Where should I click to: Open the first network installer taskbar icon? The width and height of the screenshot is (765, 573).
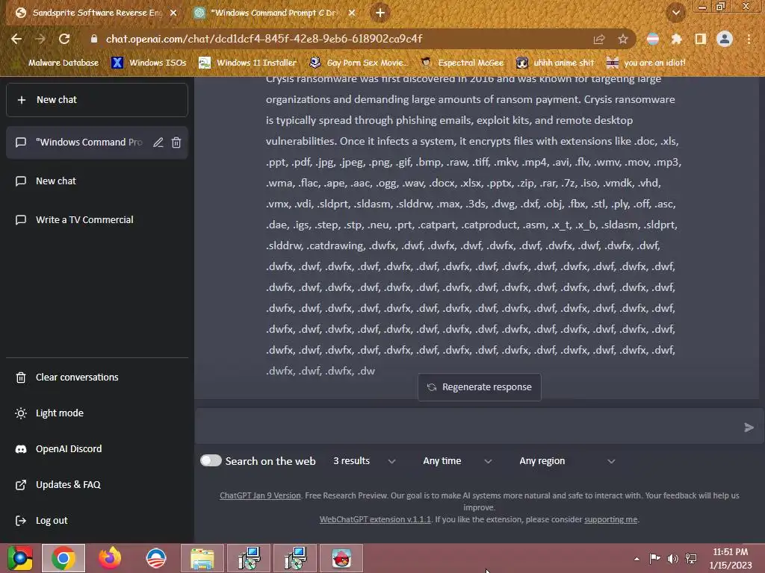click(x=249, y=558)
